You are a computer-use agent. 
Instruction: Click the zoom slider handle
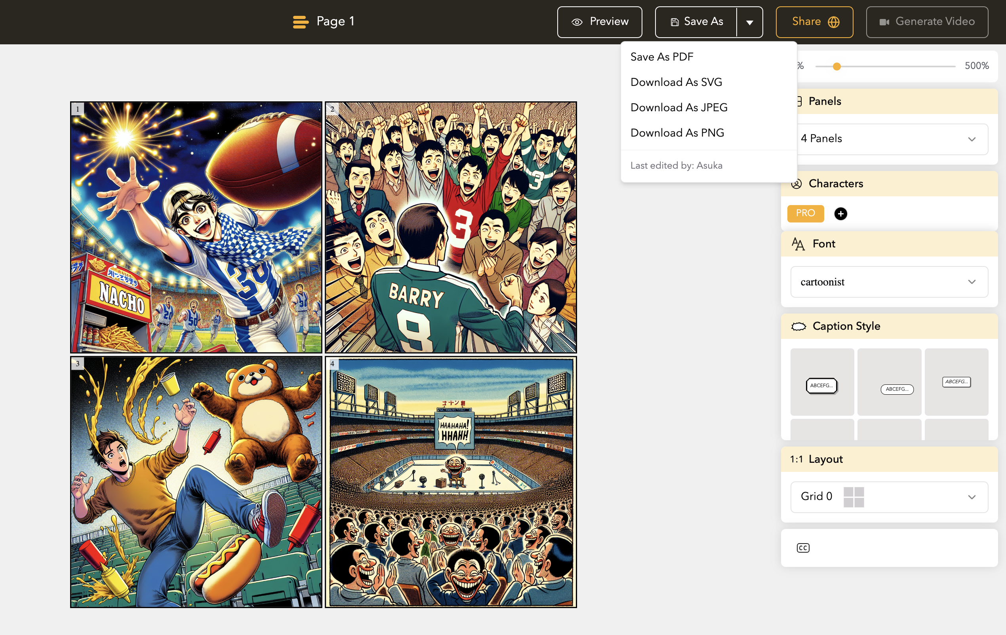pyautogui.click(x=836, y=67)
